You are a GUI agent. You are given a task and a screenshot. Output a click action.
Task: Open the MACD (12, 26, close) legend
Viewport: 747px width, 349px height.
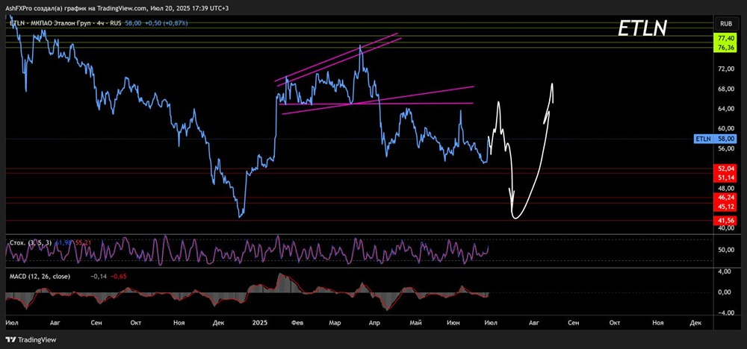[40, 276]
